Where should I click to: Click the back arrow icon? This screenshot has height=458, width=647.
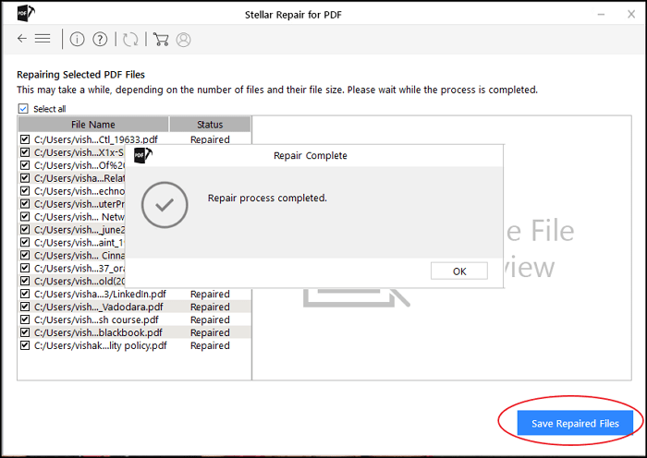(22, 39)
